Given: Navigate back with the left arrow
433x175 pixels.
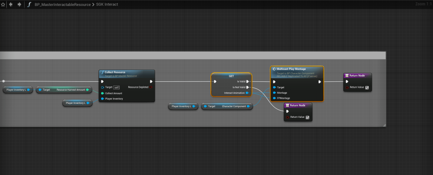Looking at the screenshot, I should click(11, 4).
